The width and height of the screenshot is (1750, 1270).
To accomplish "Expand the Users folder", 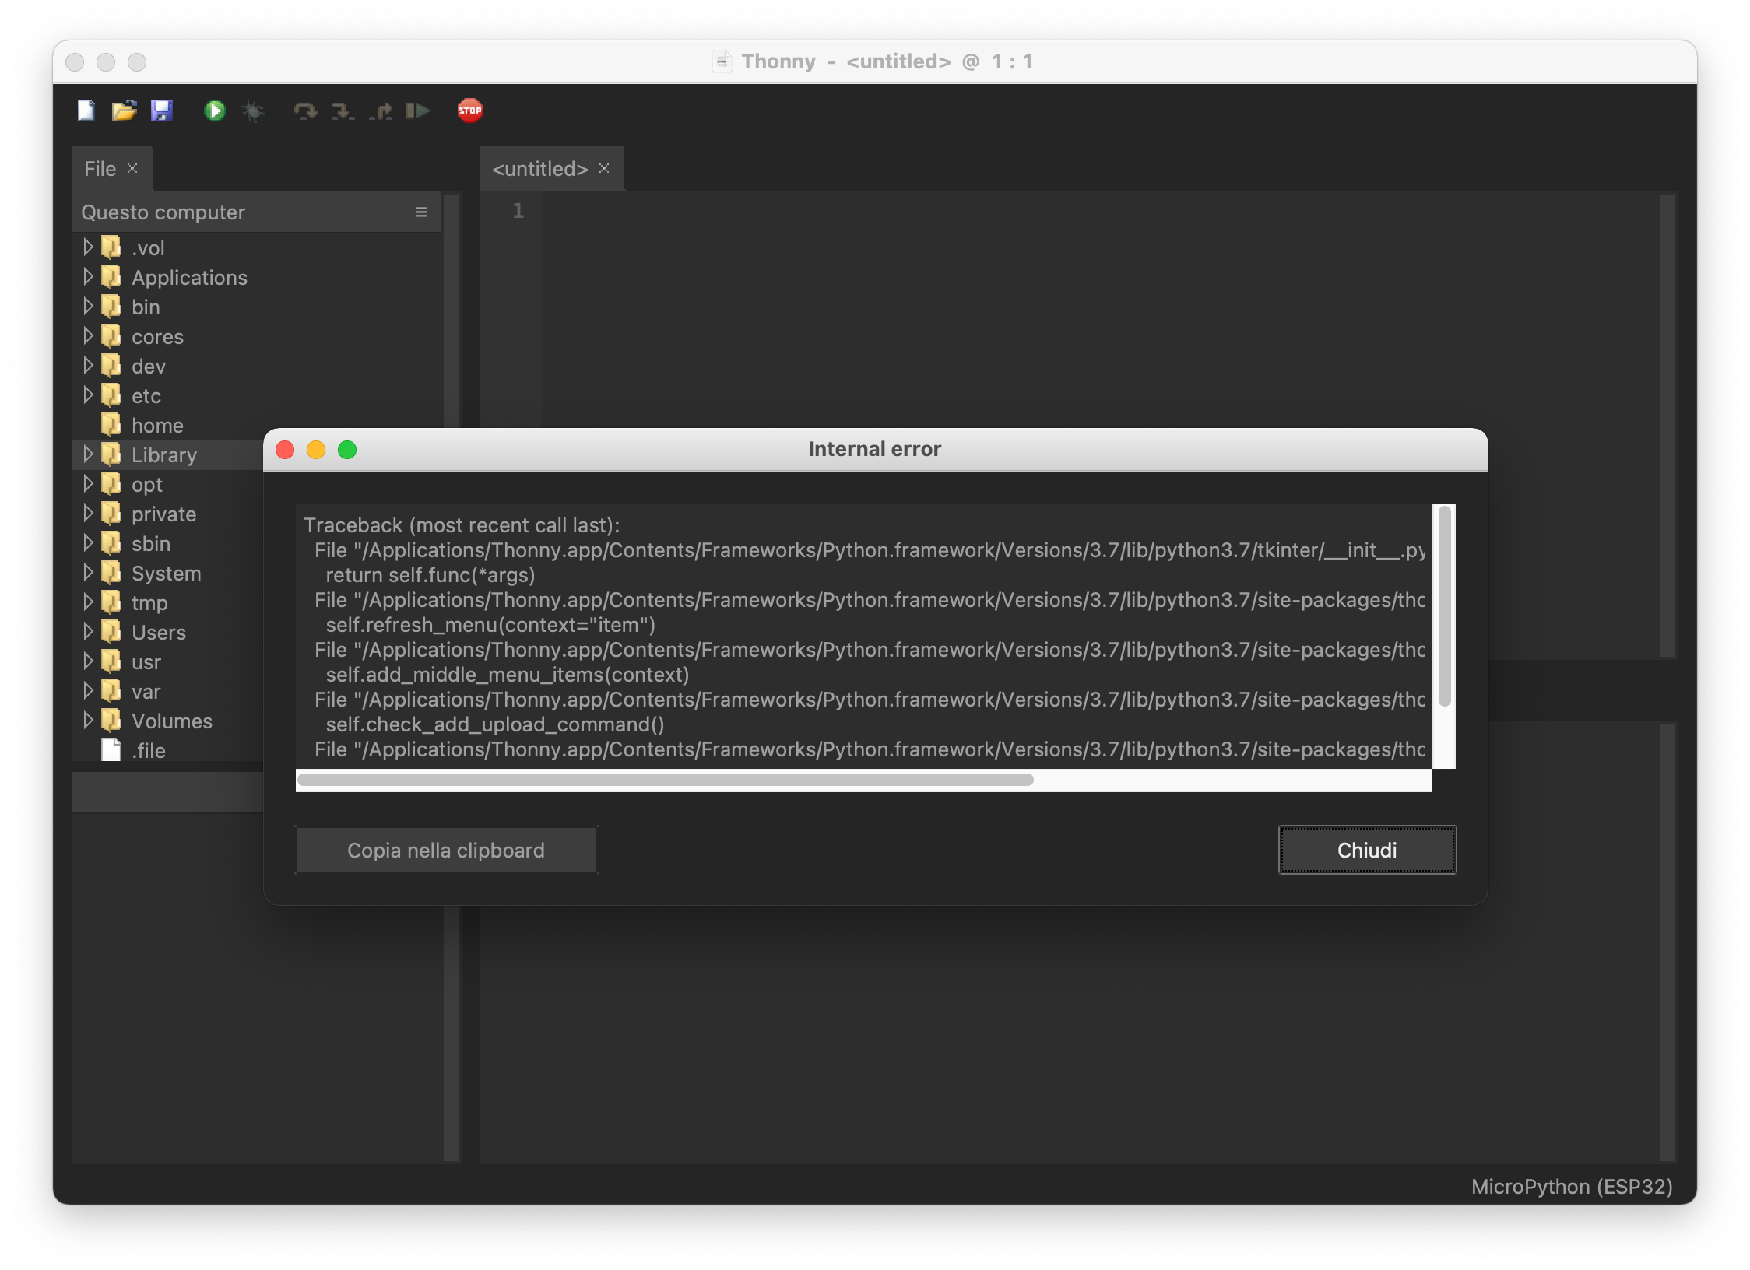I will pos(88,632).
